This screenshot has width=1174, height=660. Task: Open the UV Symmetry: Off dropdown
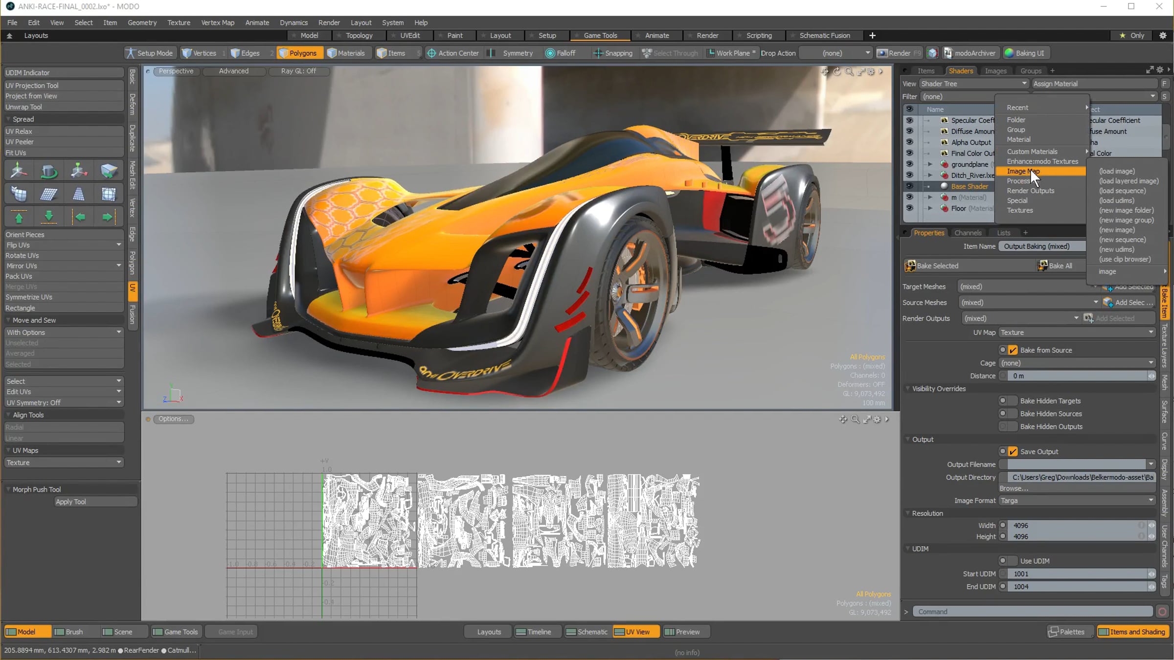pyautogui.click(x=64, y=403)
